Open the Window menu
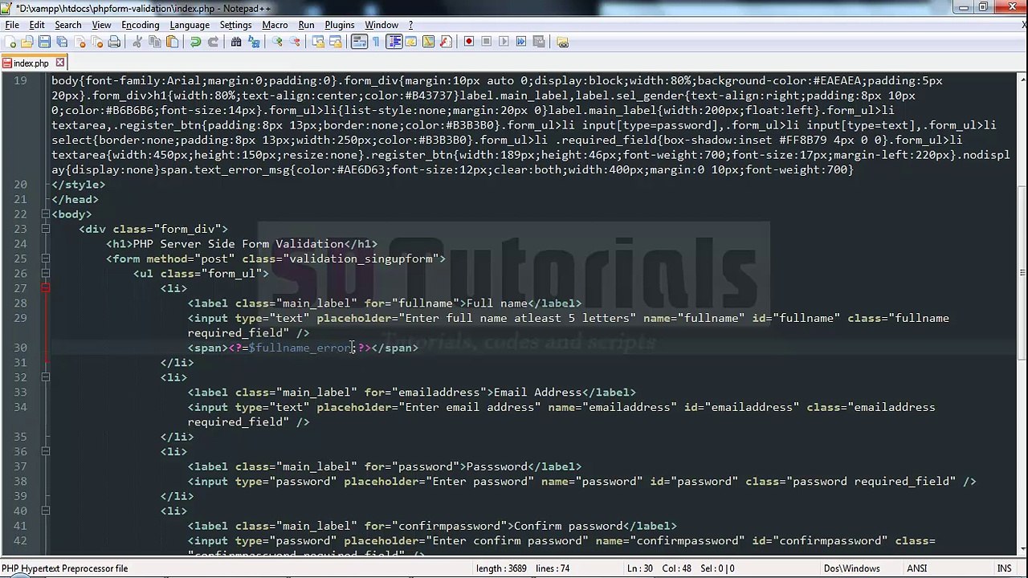The height and width of the screenshot is (578, 1028). 381,25
